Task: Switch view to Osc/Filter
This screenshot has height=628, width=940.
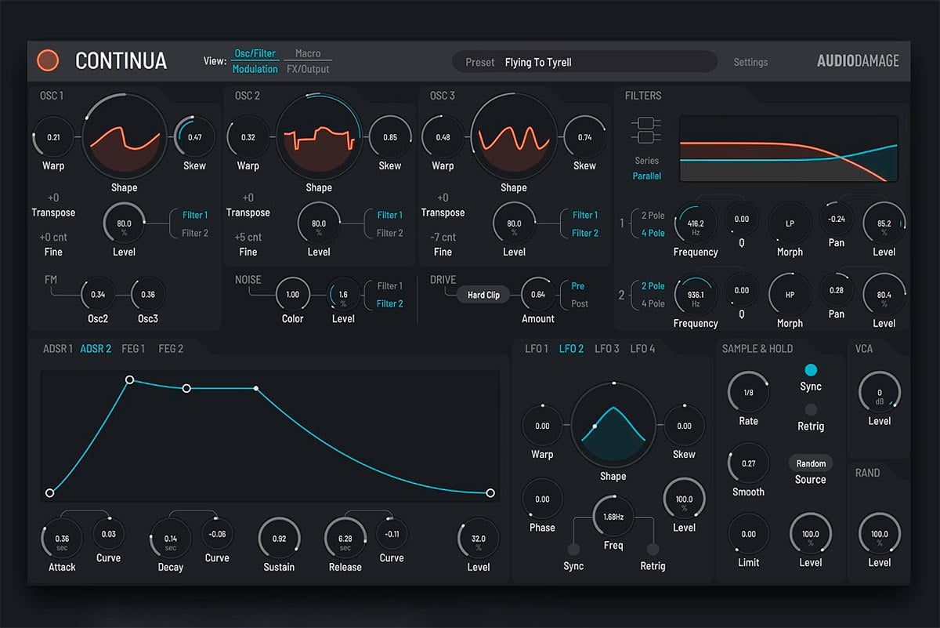Action: tap(255, 53)
